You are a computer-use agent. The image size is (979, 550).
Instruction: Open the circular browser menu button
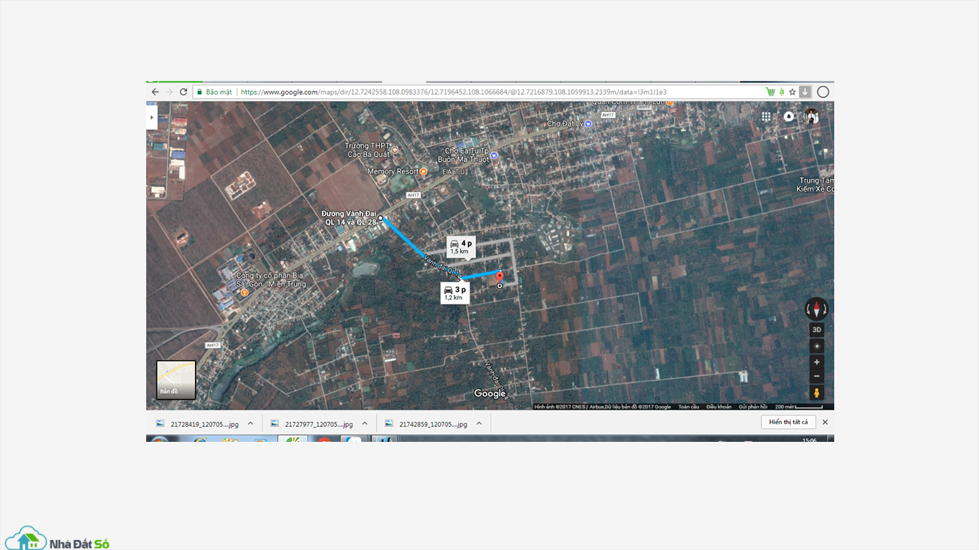tap(823, 92)
